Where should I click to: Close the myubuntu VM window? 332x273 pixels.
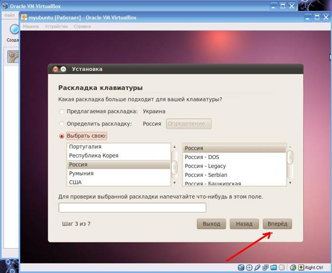pos(326,18)
